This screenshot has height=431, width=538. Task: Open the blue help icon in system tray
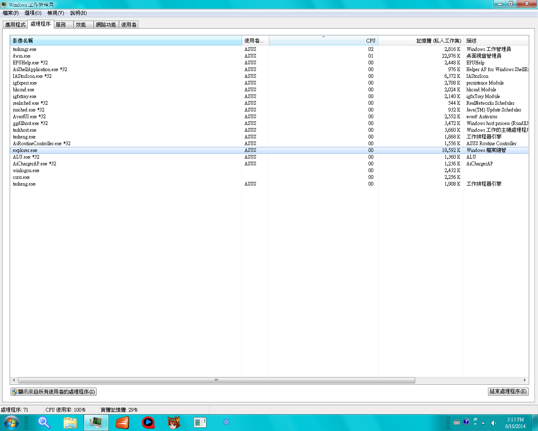click(x=466, y=422)
